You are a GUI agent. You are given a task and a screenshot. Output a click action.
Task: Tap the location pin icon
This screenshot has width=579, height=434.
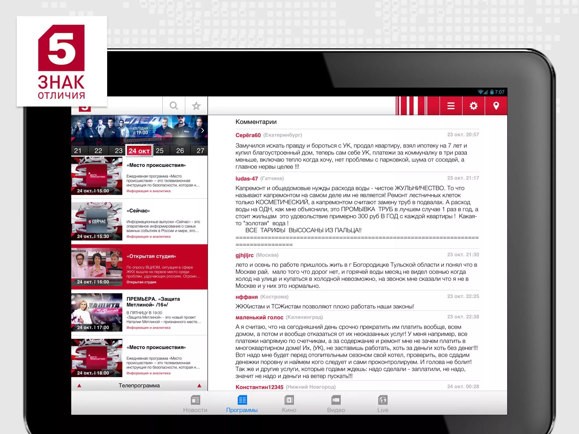pos(496,106)
